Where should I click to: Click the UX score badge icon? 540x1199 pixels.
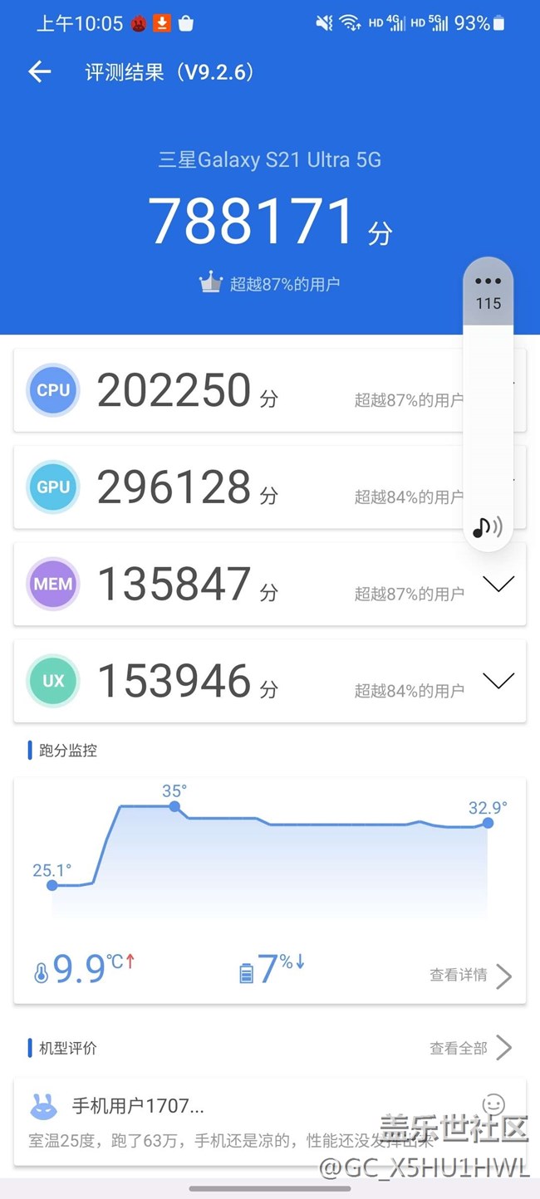[x=53, y=681]
